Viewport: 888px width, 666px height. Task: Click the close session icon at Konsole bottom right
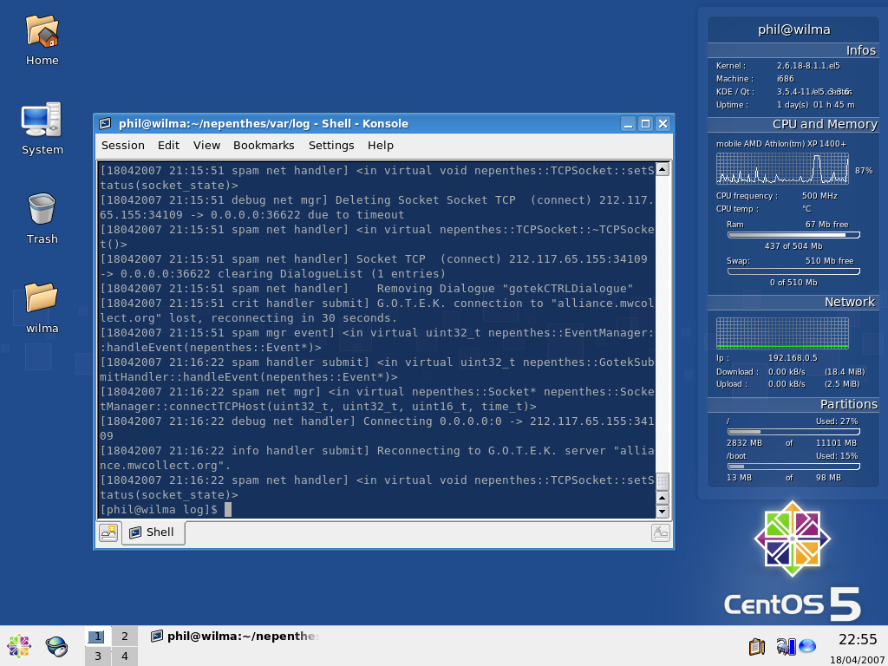click(661, 532)
